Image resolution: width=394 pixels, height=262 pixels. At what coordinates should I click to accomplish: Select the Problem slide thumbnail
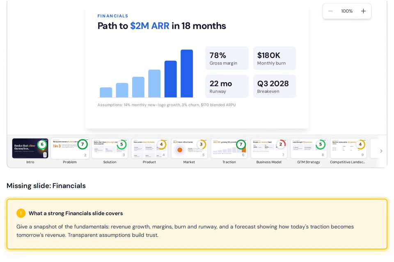(x=70, y=148)
